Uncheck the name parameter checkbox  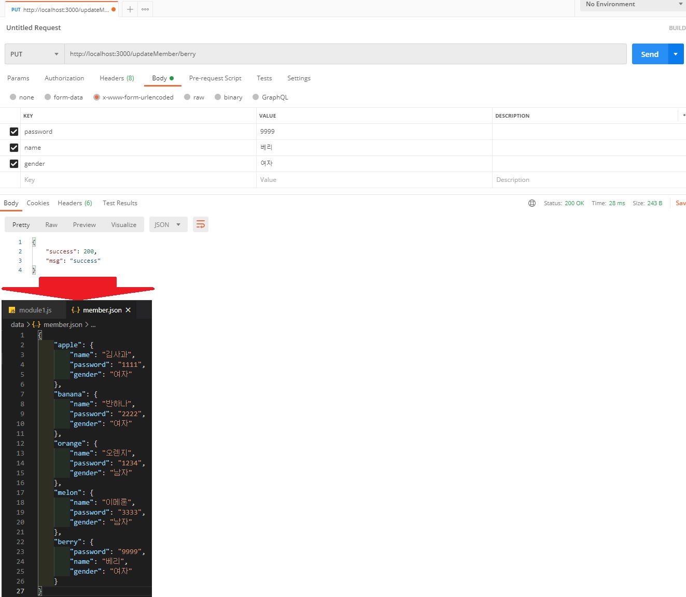coord(14,148)
